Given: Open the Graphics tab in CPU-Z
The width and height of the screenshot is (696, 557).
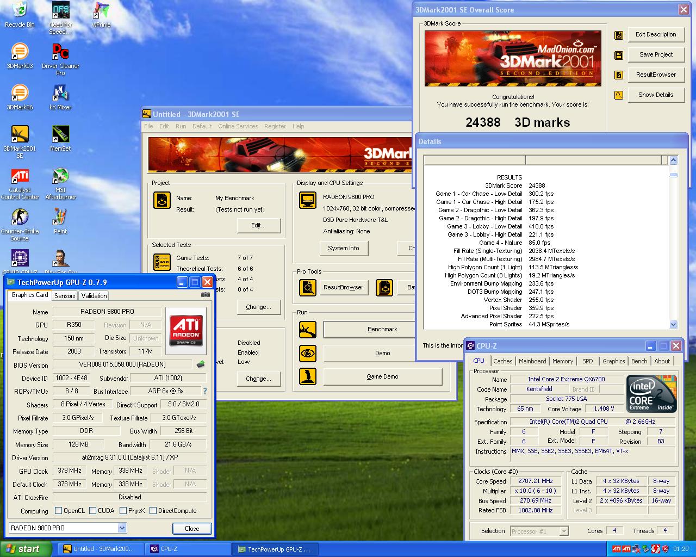Looking at the screenshot, I should [x=613, y=361].
